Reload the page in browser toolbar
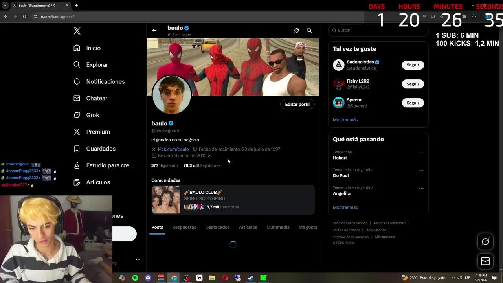This screenshot has height=283, width=503. pyautogui.click(x=24, y=17)
